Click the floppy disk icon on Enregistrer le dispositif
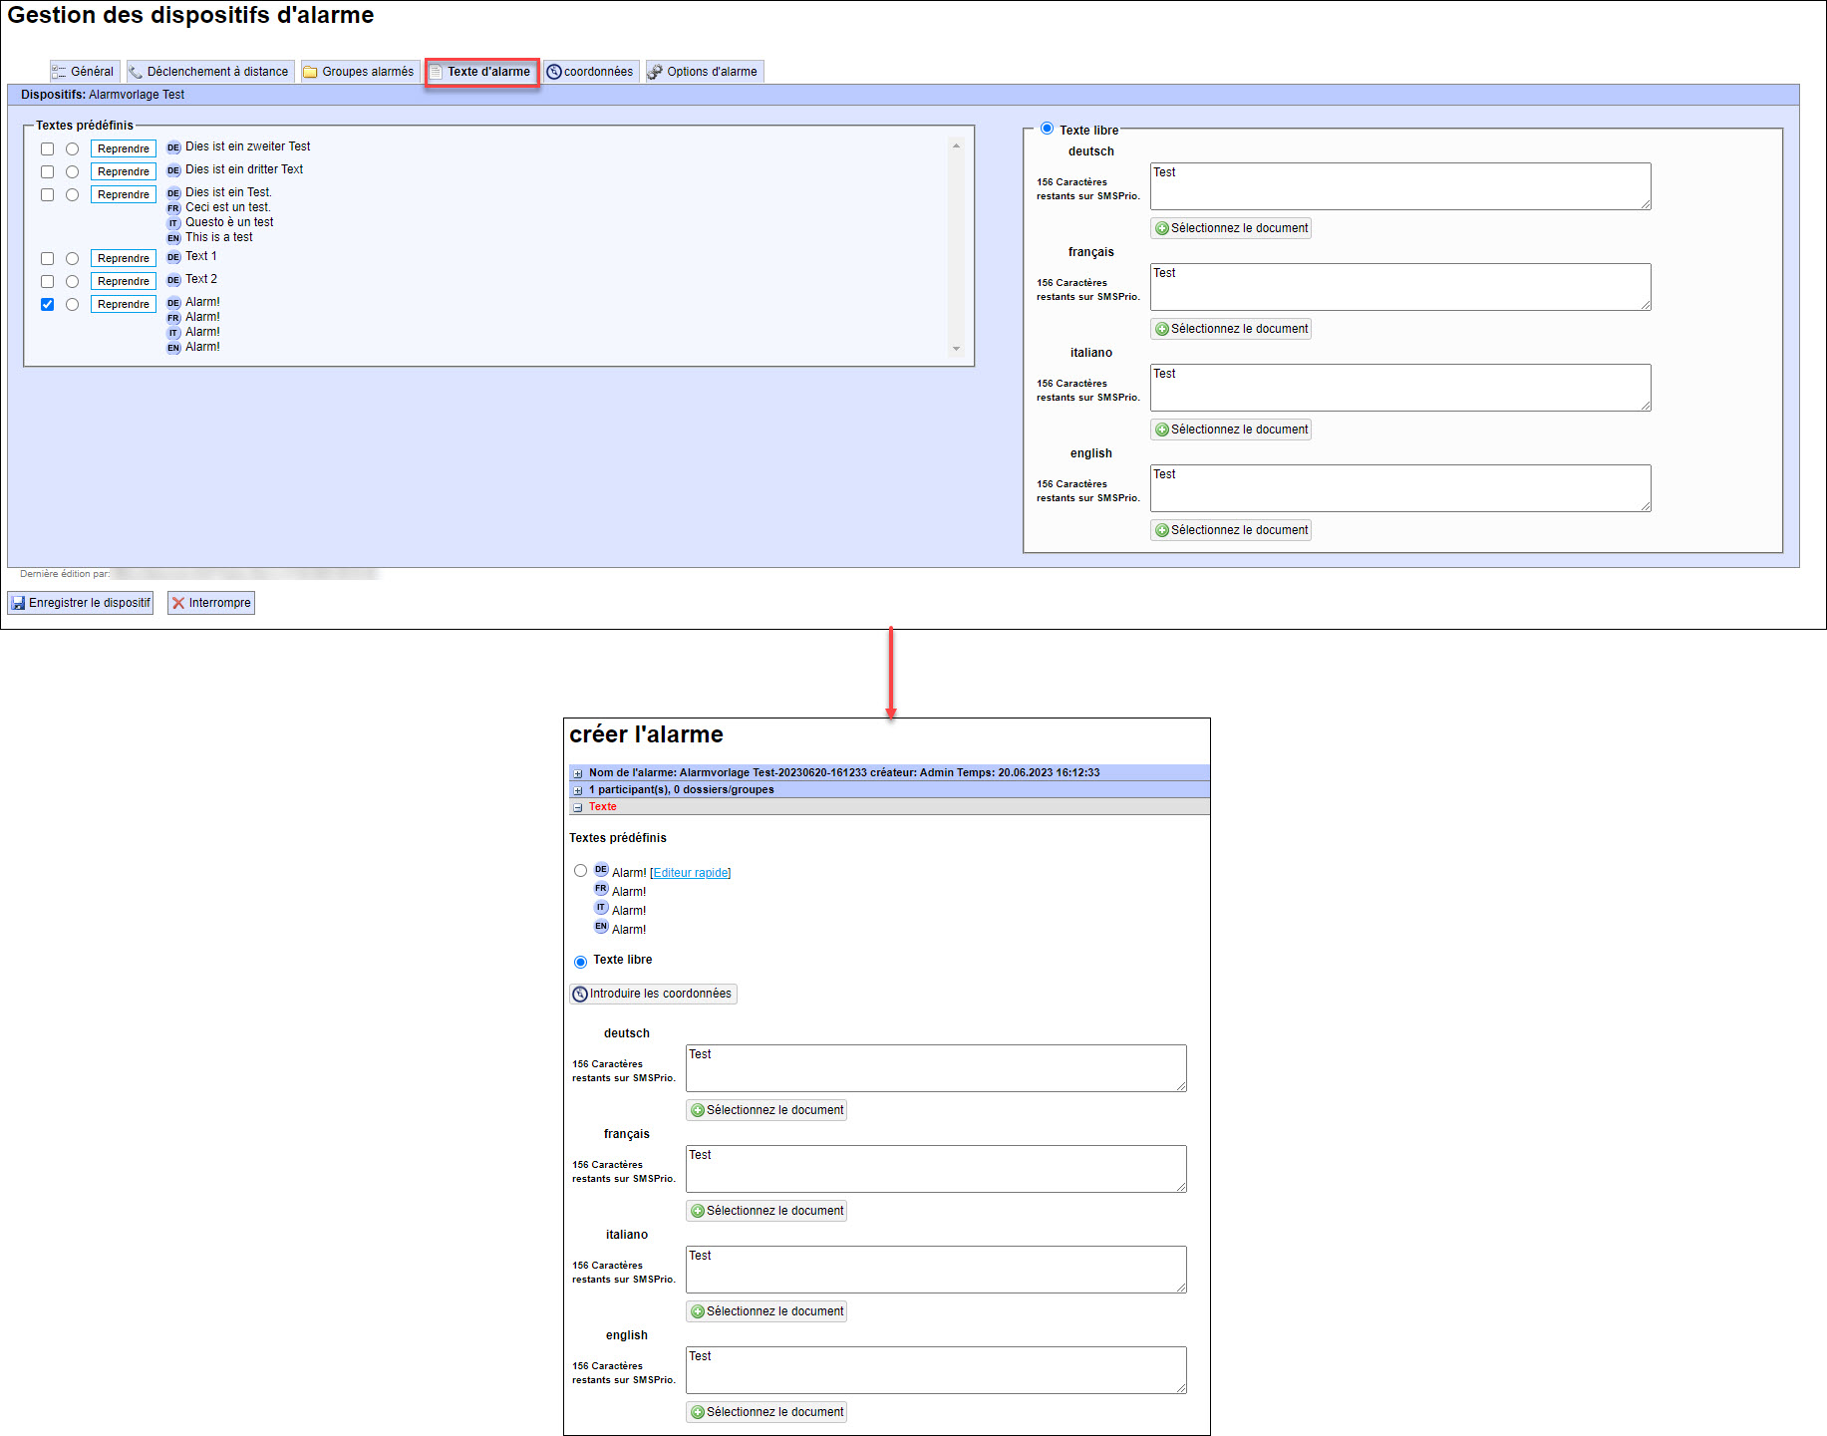 click(x=18, y=603)
